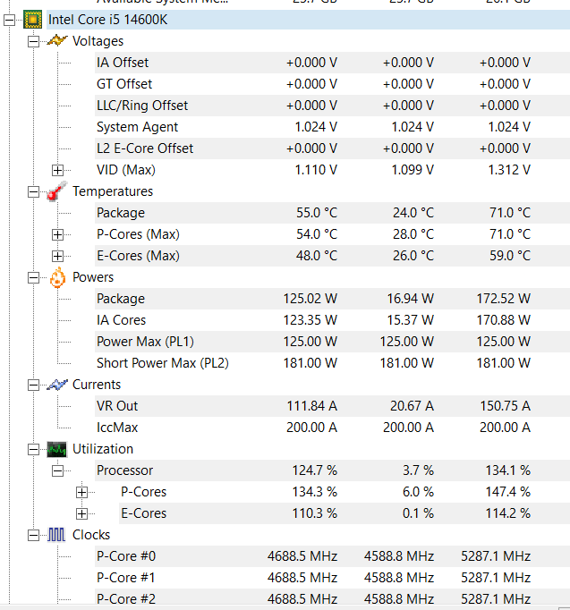Click the Clocks square-wave icon

[x=56, y=535]
